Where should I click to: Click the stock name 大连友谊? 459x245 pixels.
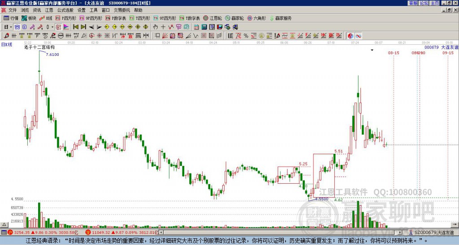coord(450,47)
